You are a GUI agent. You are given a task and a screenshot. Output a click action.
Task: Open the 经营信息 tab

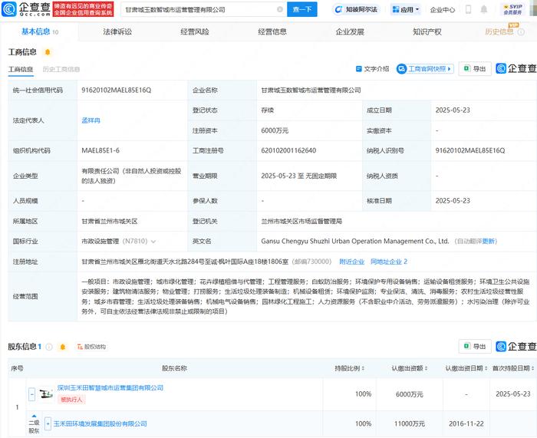point(272,32)
